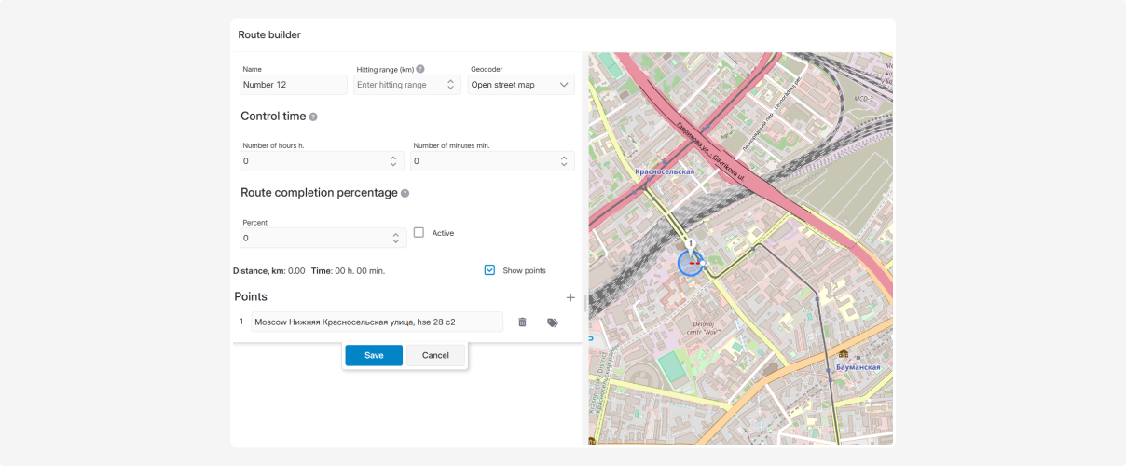Click the tag icon for point 1

point(553,322)
